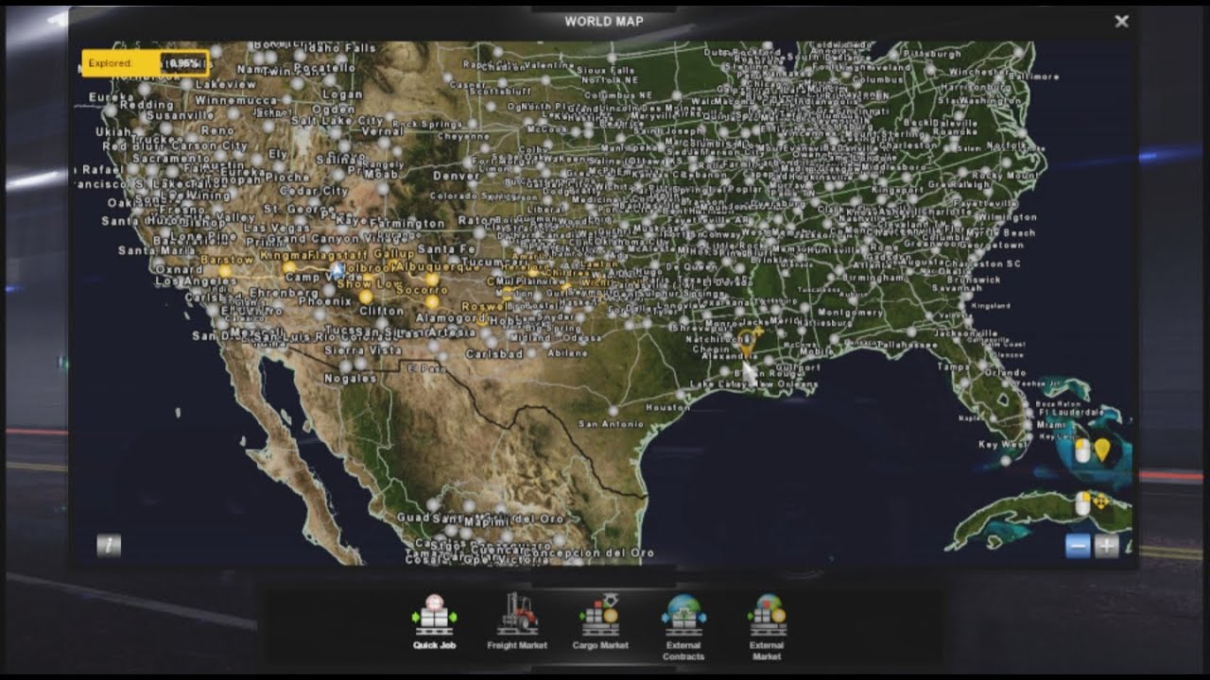Click the Clifton city label
1210x680 pixels.
coord(382,311)
